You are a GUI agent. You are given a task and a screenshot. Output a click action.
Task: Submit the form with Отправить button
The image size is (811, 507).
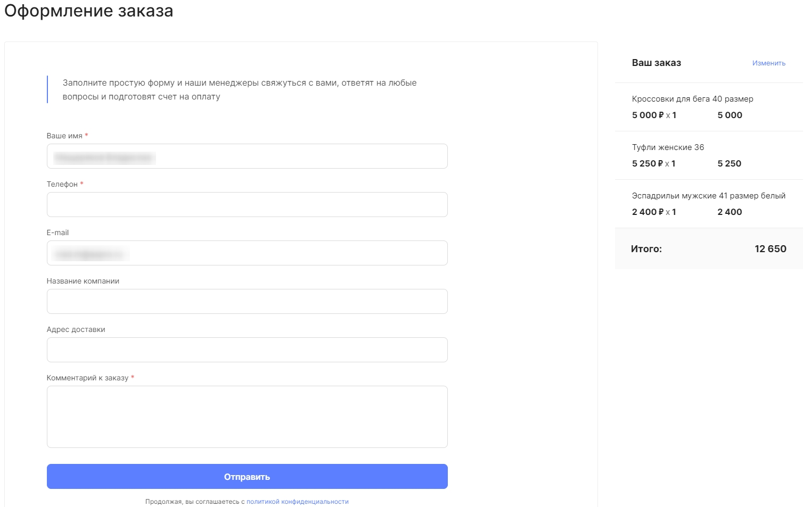coord(247,477)
